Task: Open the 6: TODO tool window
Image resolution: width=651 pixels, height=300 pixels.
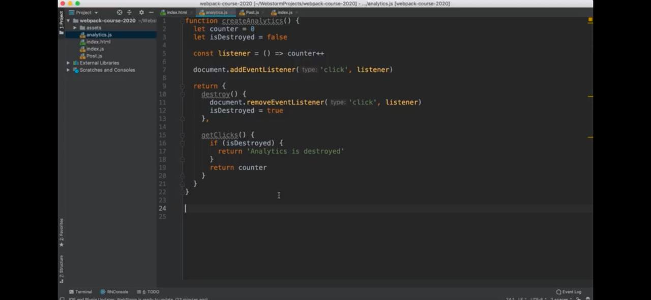Action: 148,292
